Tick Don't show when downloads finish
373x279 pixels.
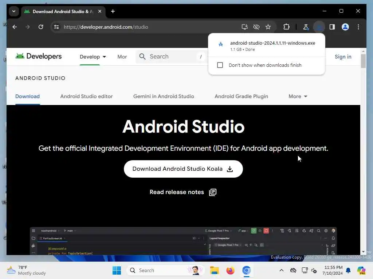pyautogui.click(x=220, y=65)
